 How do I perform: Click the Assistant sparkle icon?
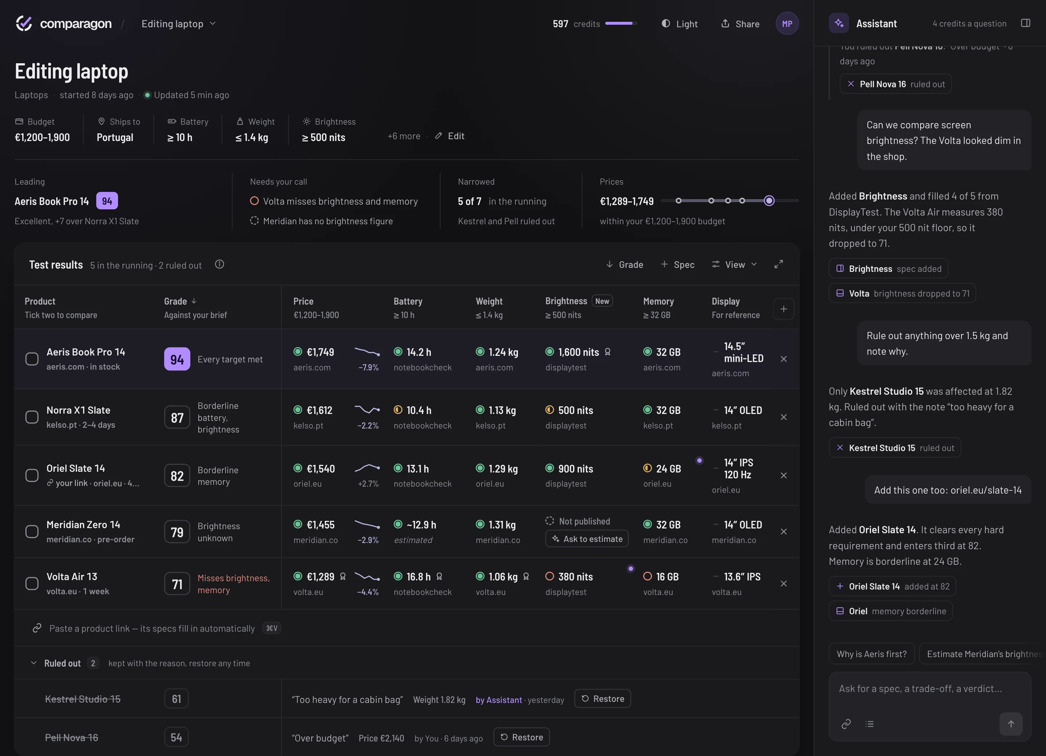(839, 23)
